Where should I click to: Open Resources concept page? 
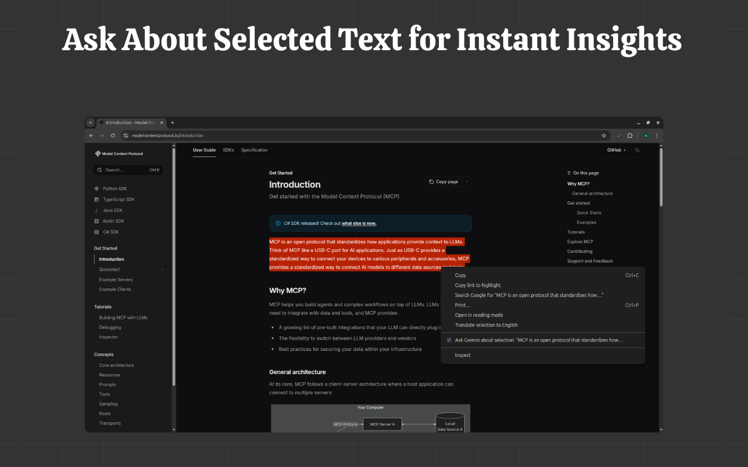(109, 375)
